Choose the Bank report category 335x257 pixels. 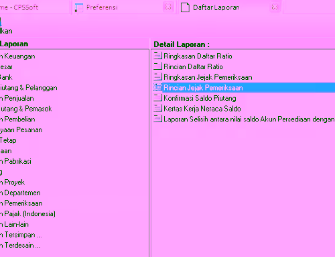[6, 77]
